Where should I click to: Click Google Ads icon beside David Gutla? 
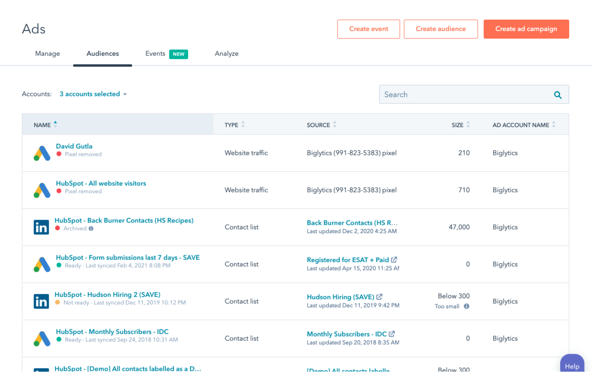[x=42, y=153]
